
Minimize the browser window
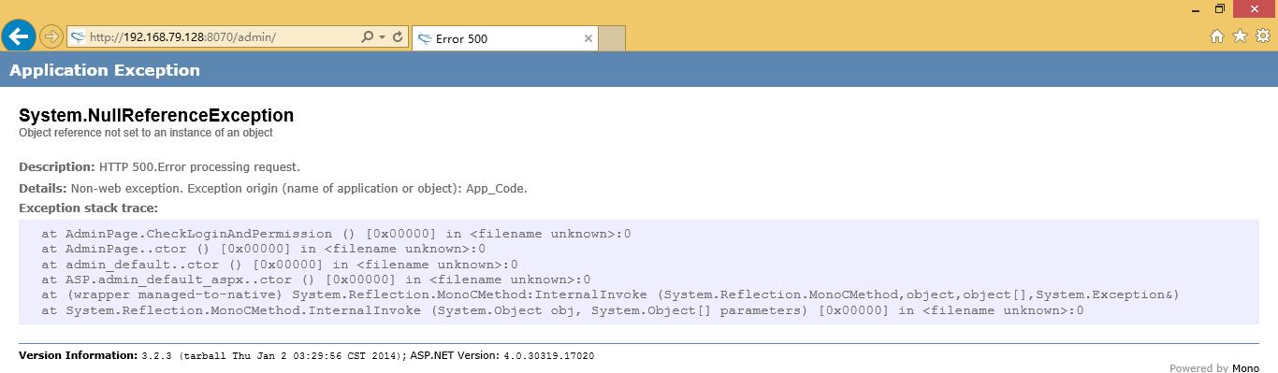tap(1198, 9)
